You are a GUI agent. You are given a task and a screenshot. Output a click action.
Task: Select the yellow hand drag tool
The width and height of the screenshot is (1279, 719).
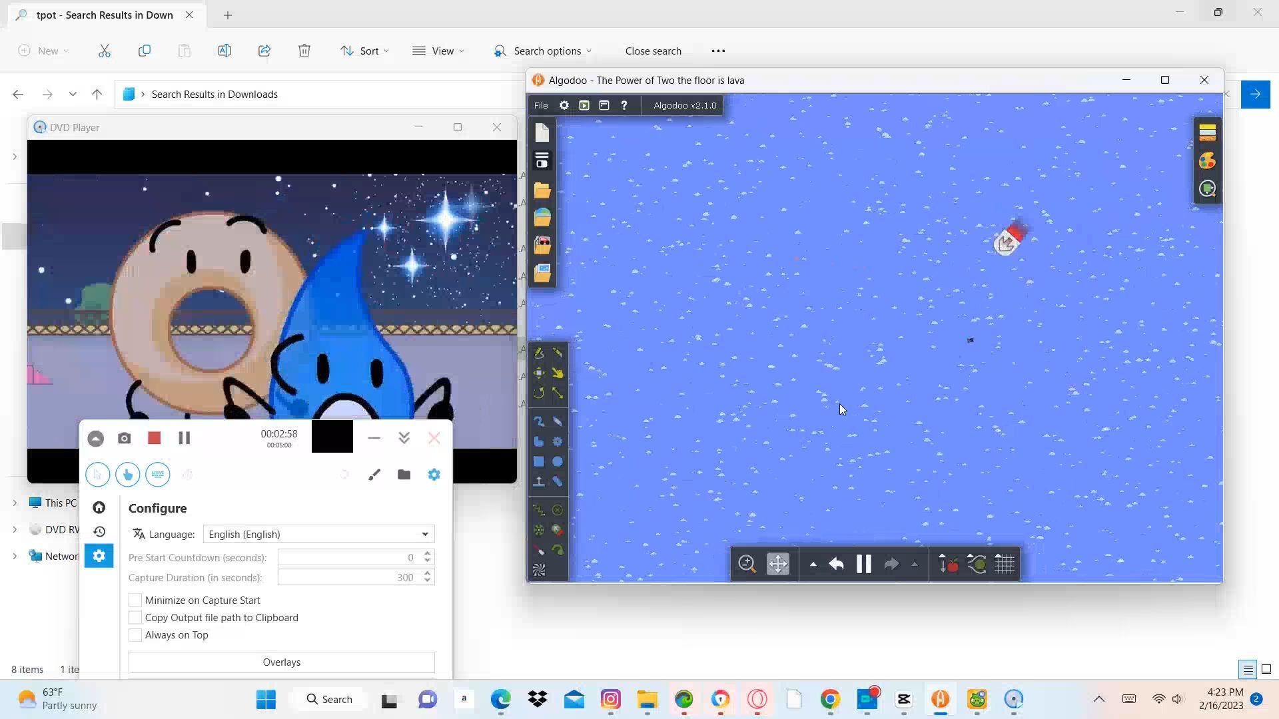point(558,373)
